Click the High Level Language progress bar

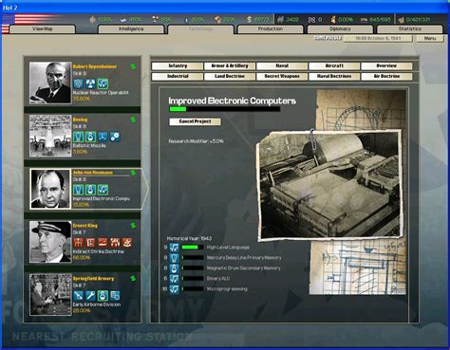tap(193, 248)
